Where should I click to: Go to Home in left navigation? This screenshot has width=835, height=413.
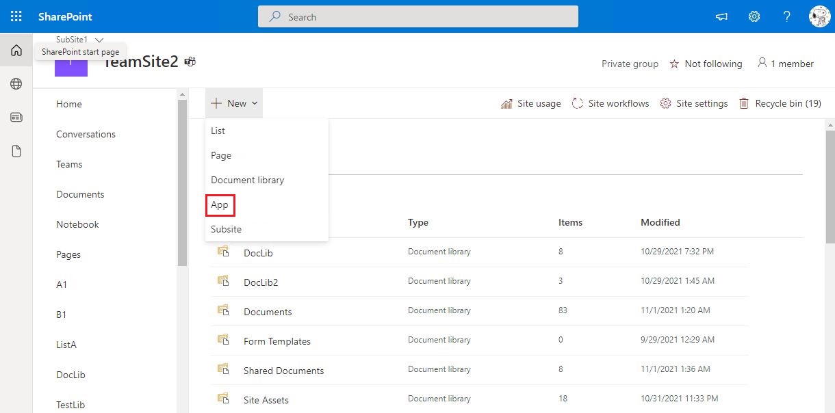click(69, 104)
